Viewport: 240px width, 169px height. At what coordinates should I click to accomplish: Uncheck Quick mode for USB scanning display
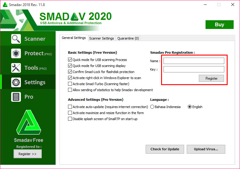[x=70, y=66]
